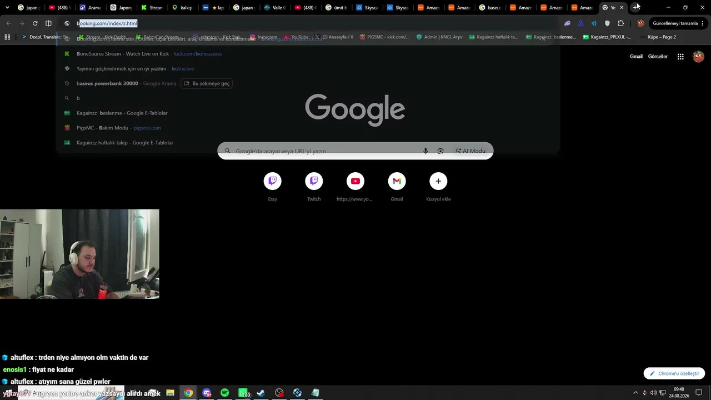Open the Windows notification center icon
Screen dimensions: 711x400
699,393
